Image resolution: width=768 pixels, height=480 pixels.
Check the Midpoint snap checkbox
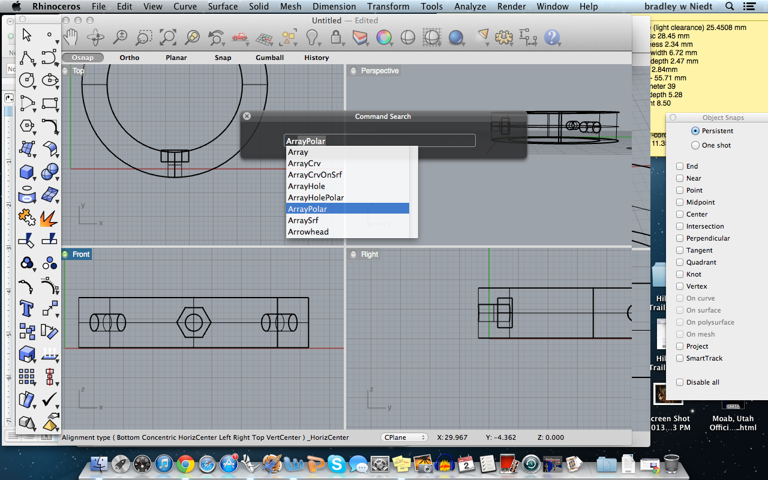pos(680,202)
